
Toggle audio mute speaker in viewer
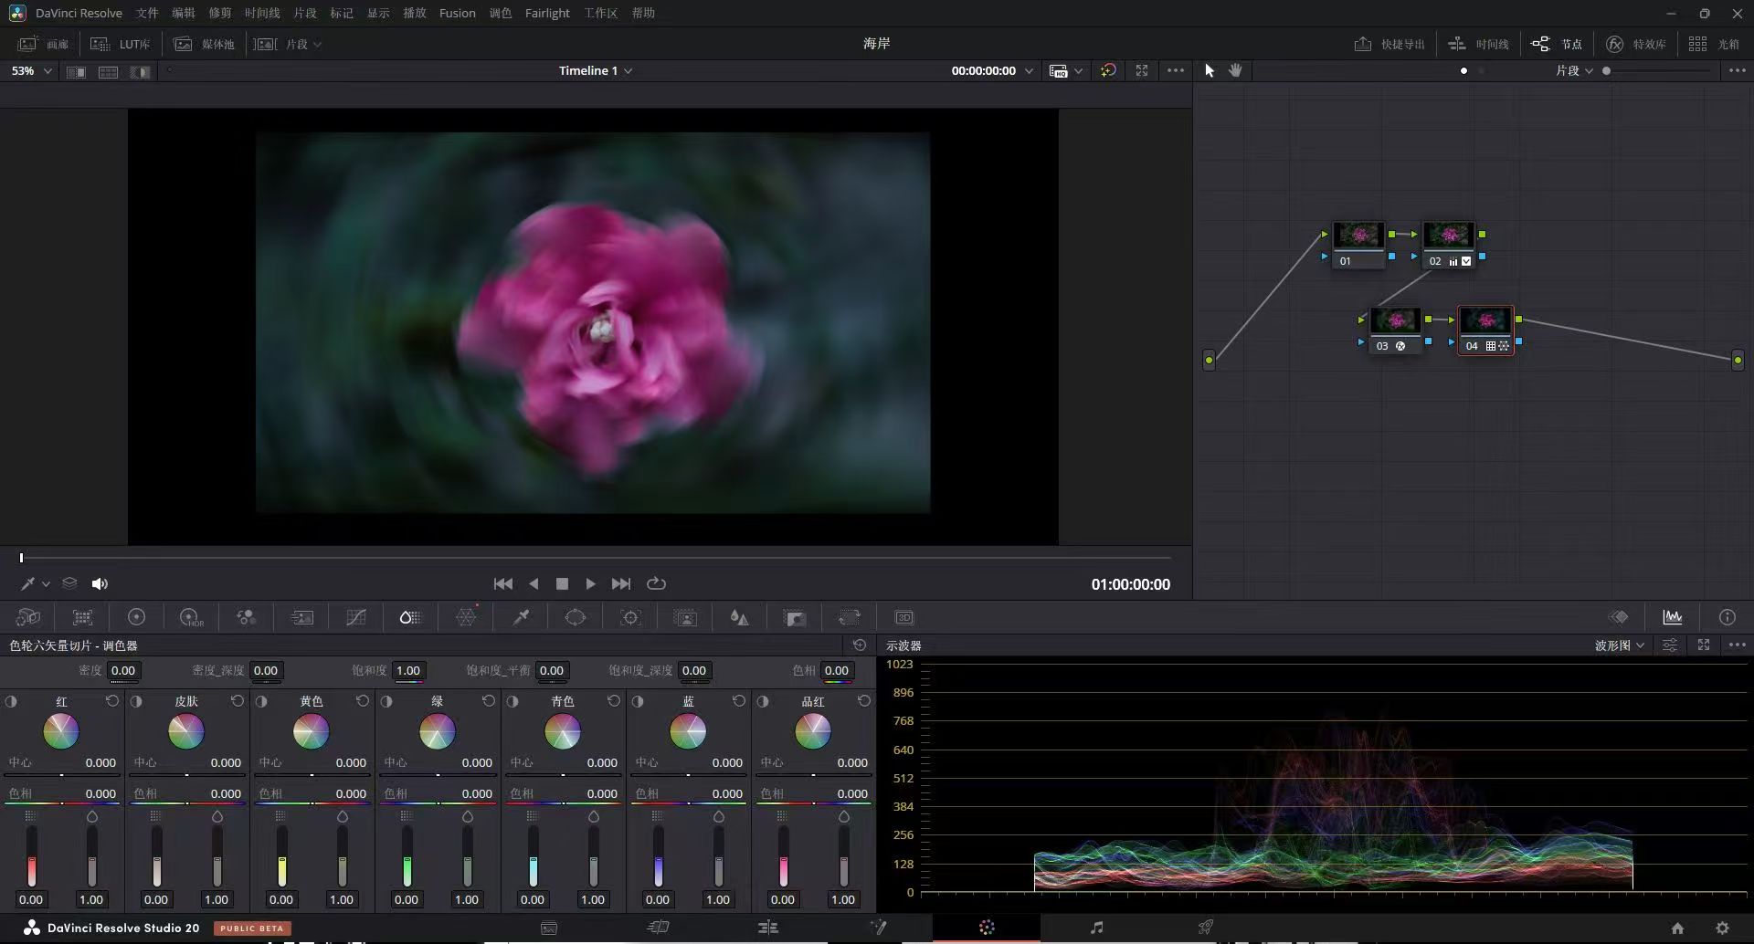(x=100, y=583)
